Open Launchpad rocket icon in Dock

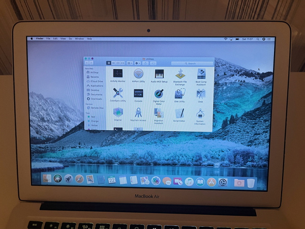(69, 179)
